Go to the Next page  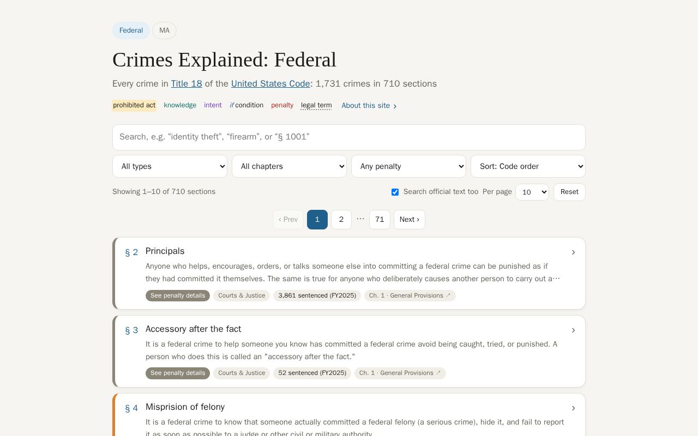tap(410, 220)
